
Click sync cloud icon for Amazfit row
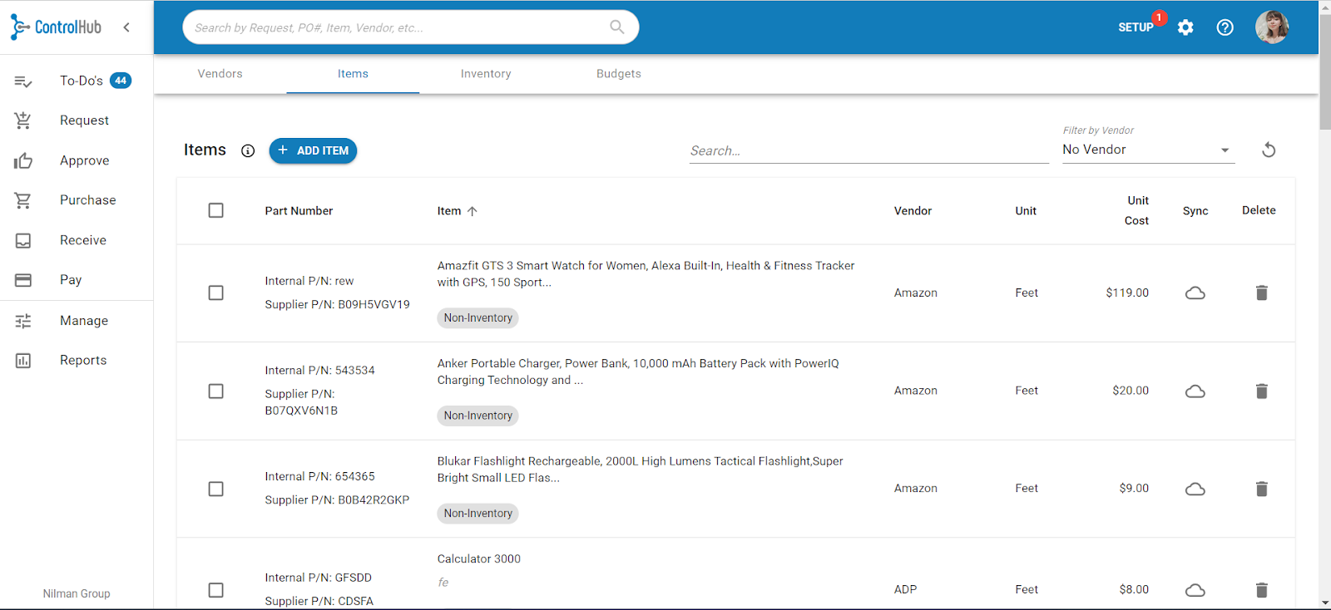(1195, 293)
